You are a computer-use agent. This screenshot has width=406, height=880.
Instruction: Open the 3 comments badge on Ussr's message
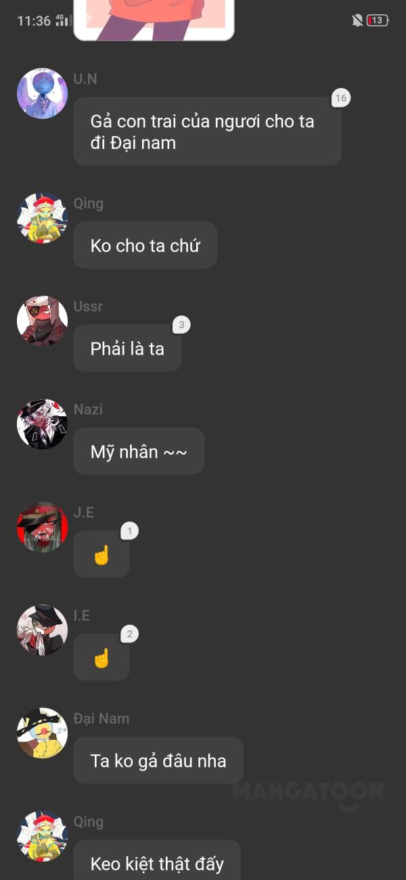tap(181, 325)
